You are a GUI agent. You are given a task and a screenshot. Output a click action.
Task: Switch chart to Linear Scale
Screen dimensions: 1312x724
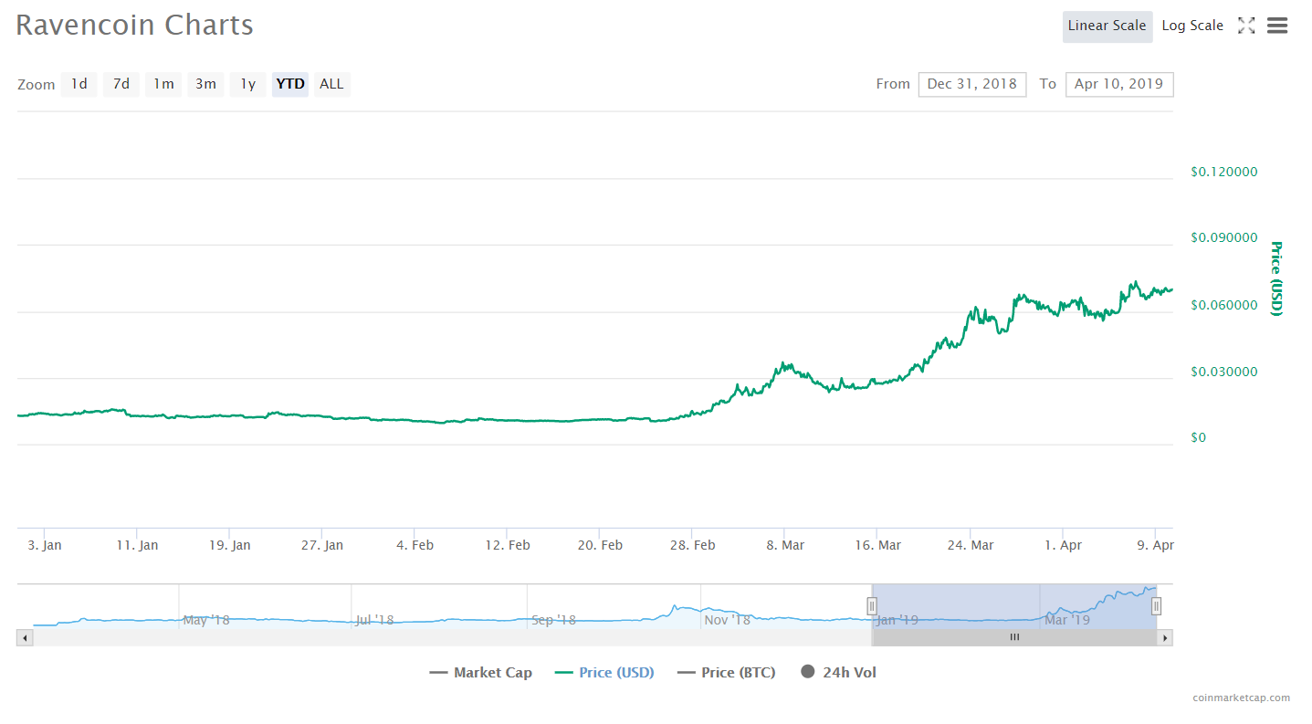tap(1107, 26)
